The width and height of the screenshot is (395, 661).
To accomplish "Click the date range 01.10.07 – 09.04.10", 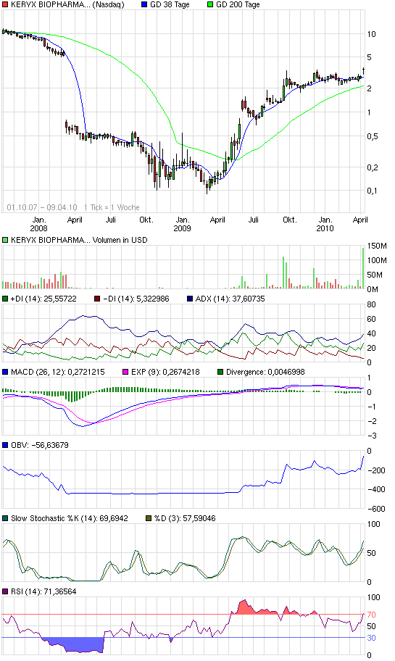I will (x=42, y=207).
